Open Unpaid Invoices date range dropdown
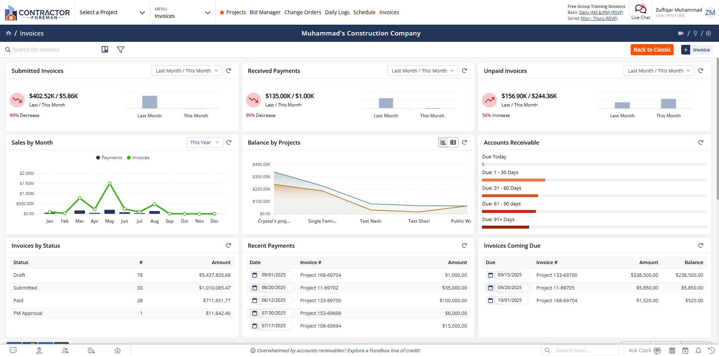Image resolution: width=719 pixels, height=356 pixels. click(659, 71)
